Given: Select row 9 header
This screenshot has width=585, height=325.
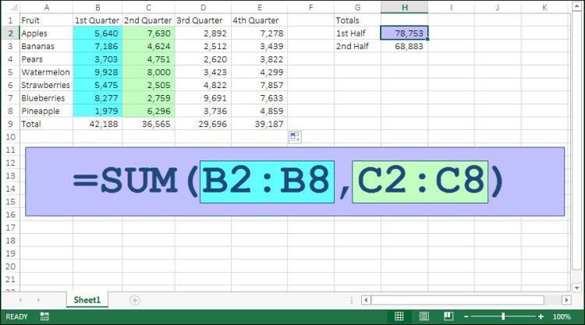Looking at the screenshot, I should click(x=10, y=124).
